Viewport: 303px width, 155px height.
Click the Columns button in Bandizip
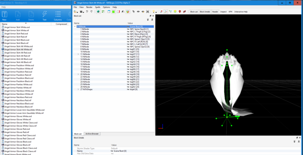[58, 16]
